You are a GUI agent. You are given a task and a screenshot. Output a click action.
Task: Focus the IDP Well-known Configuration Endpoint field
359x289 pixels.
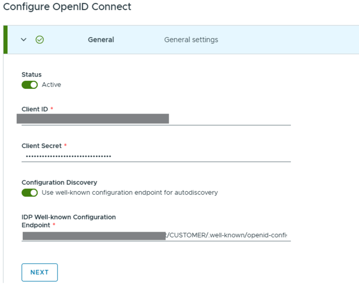click(156, 235)
